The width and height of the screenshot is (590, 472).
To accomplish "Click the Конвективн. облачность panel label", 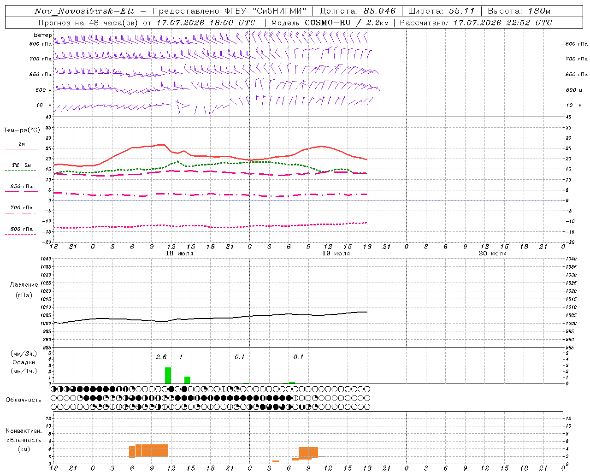I will click(x=24, y=440).
